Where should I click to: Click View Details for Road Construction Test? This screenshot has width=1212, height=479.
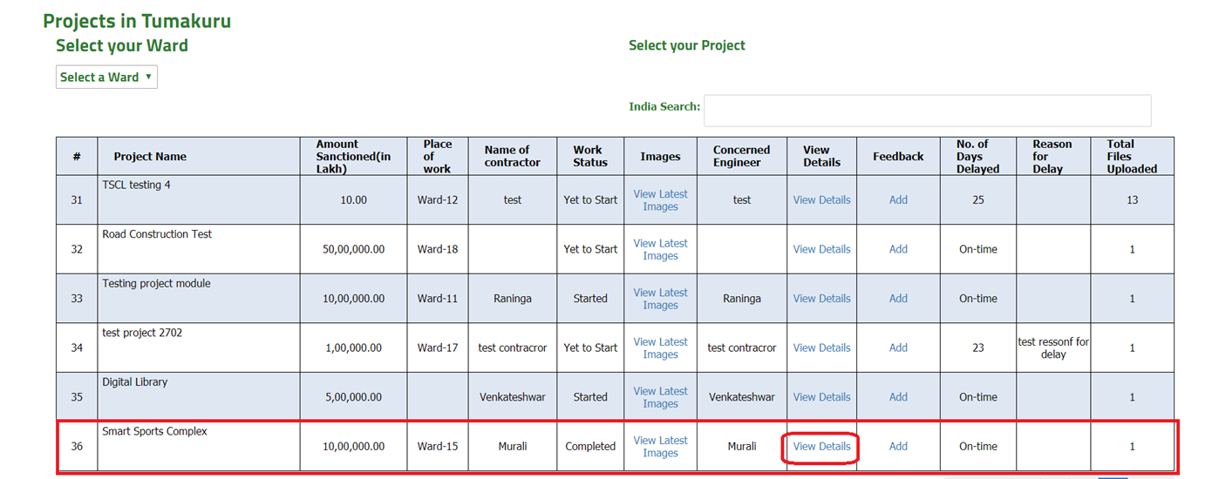(821, 249)
